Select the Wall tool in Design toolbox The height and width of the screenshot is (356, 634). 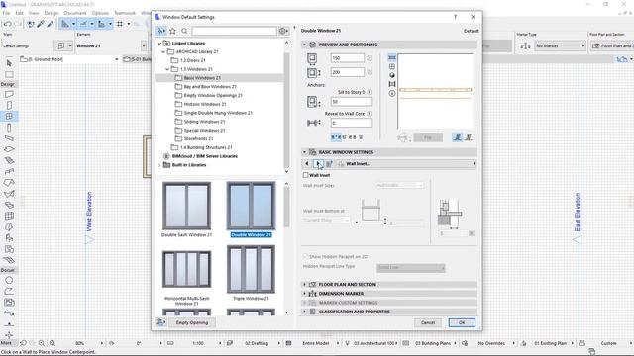point(9,94)
